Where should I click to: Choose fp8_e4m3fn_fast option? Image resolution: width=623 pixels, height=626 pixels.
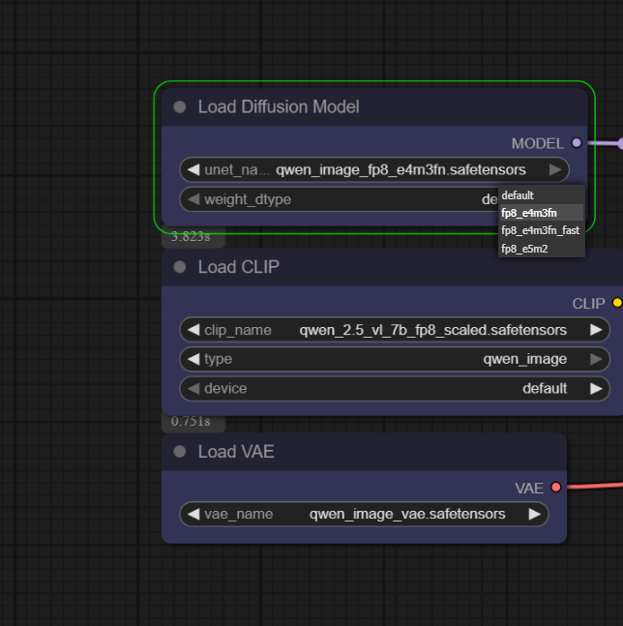(542, 230)
